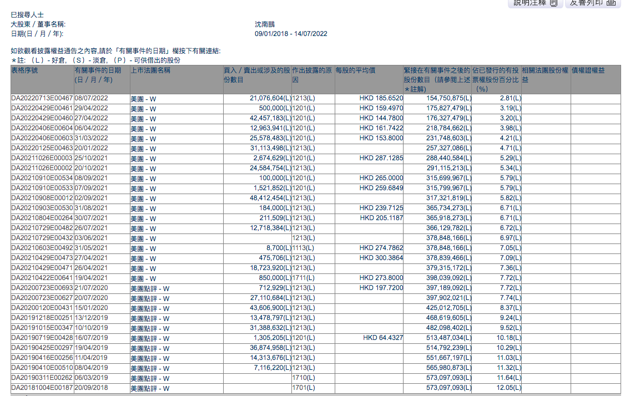Select the 美團點評 - W cell for 06/03/2019

coord(150,378)
